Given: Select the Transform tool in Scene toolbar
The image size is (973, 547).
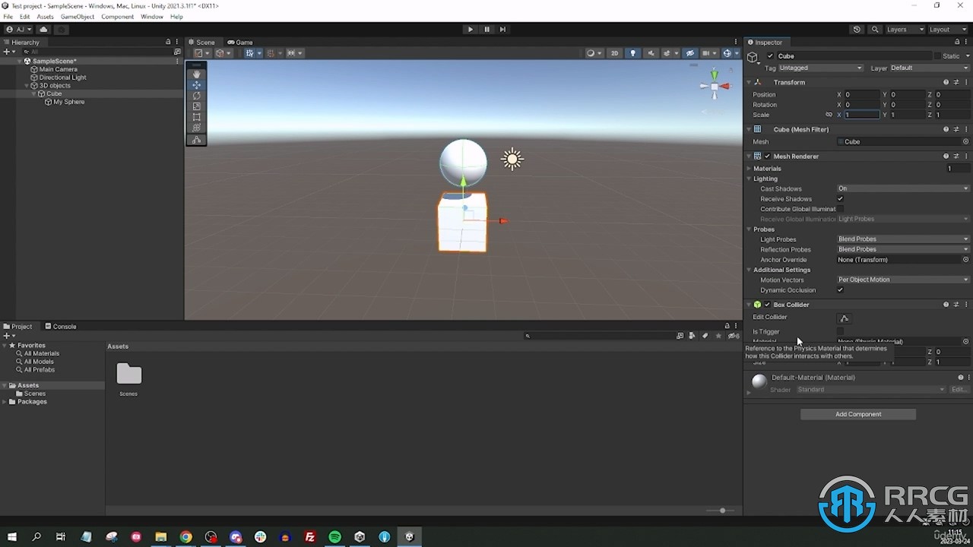Looking at the screenshot, I should (x=197, y=128).
